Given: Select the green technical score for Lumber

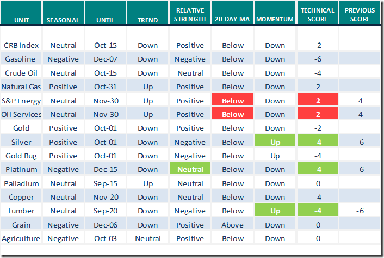Looking at the screenshot, I should (318, 211).
